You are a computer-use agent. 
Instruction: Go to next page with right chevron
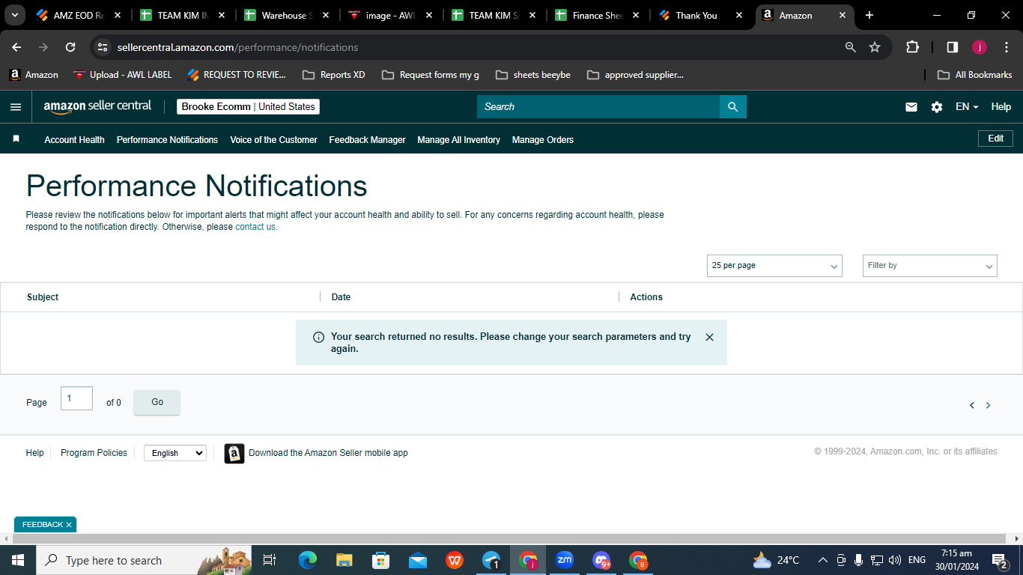click(988, 405)
